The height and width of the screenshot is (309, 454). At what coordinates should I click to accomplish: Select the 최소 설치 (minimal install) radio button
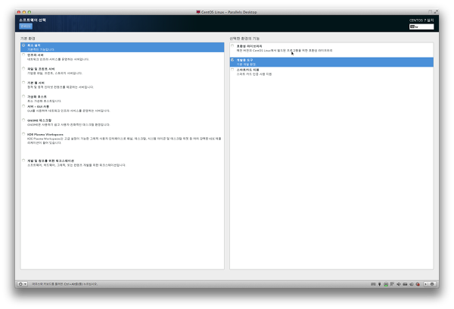click(23, 45)
